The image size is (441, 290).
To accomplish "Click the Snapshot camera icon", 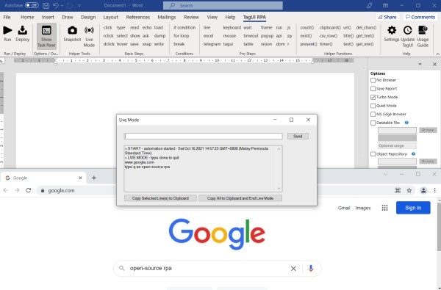I will [x=72, y=30].
